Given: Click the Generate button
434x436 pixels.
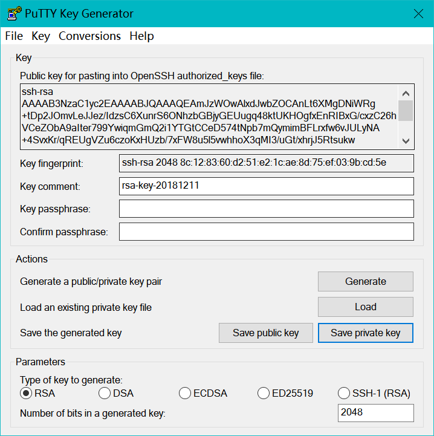Looking at the screenshot, I should click(x=365, y=281).
